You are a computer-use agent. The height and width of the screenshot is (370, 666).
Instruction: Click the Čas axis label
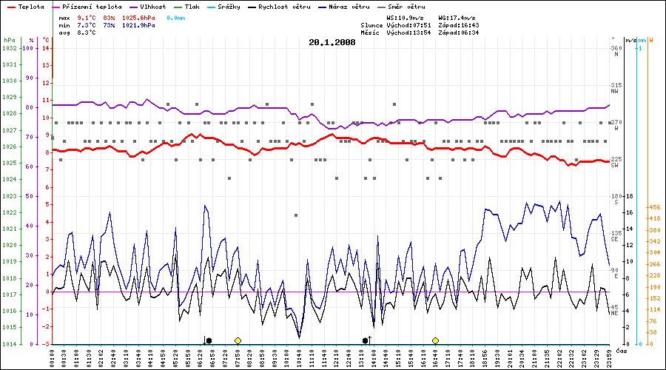pyautogui.click(x=622, y=351)
